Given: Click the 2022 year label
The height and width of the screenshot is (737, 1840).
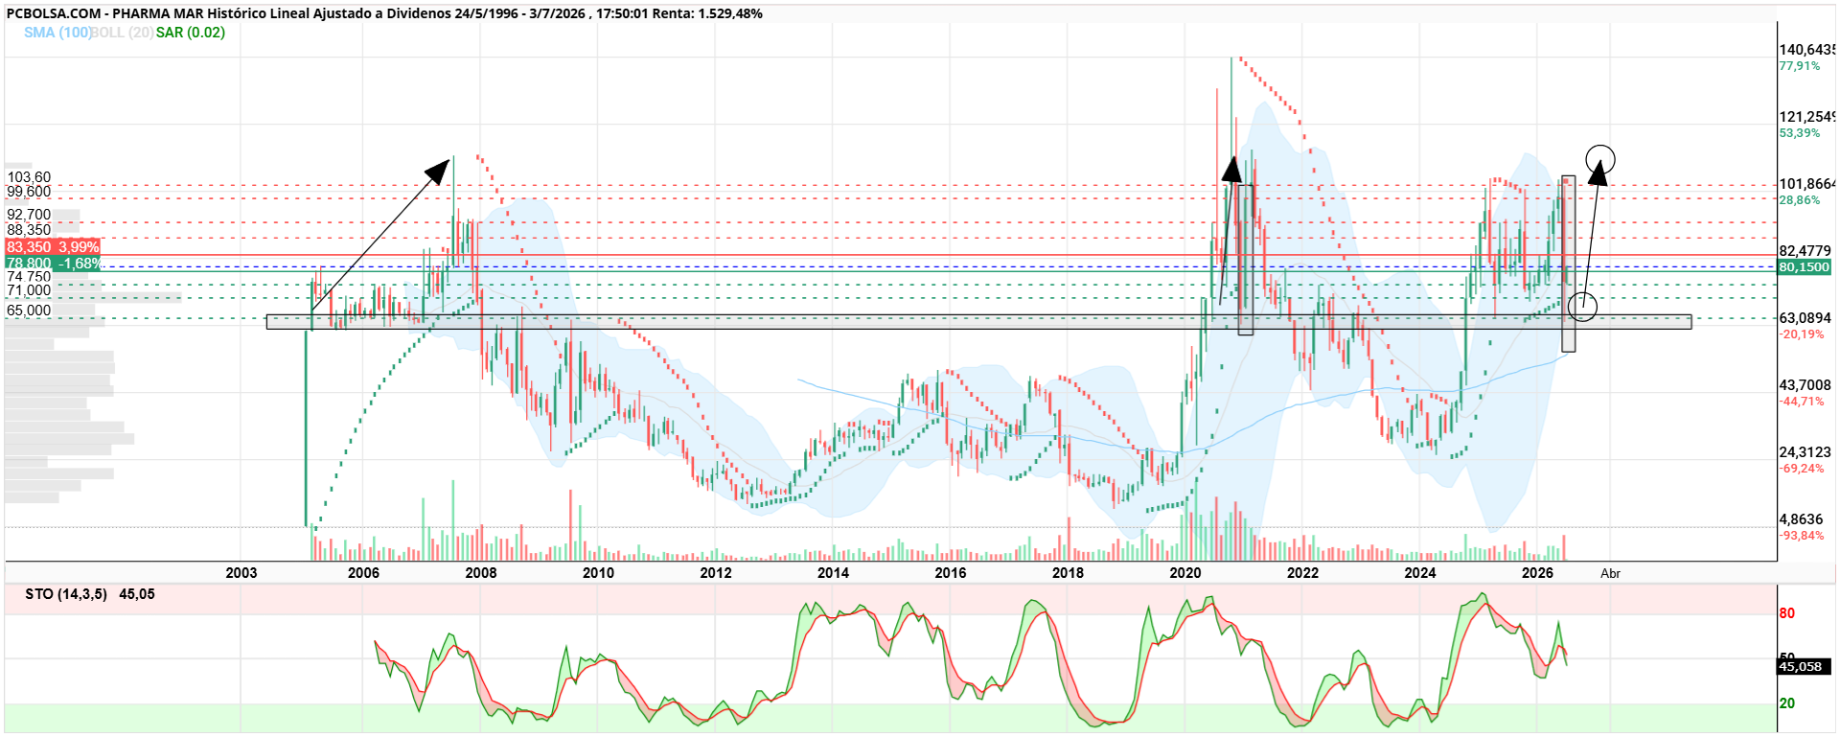Looking at the screenshot, I should (x=1302, y=573).
